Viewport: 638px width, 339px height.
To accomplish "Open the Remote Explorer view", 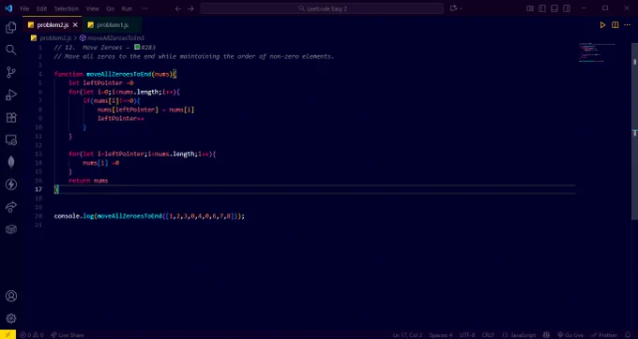I will [11, 140].
